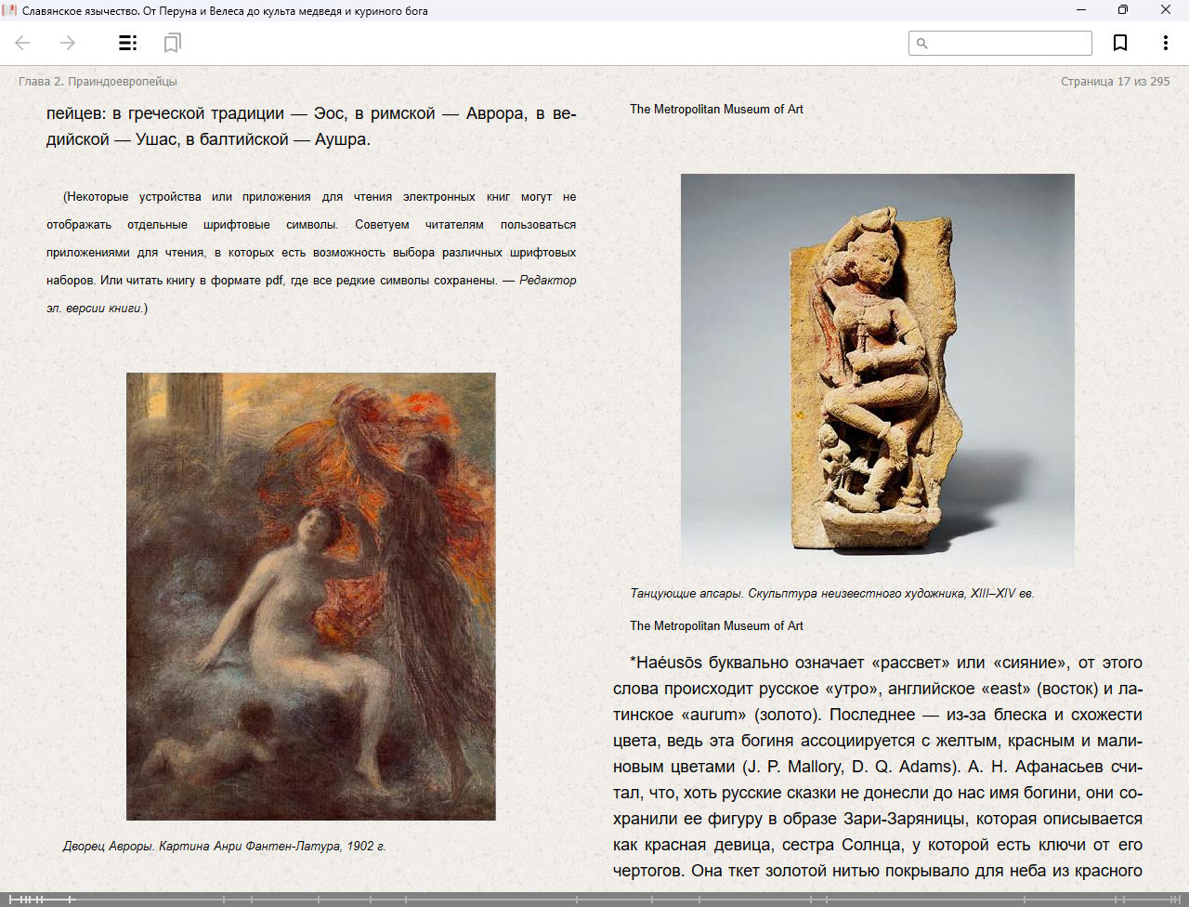This screenshot has height=907, width=1189.
Task: Open the table of contents list
Action: point(127,43)
